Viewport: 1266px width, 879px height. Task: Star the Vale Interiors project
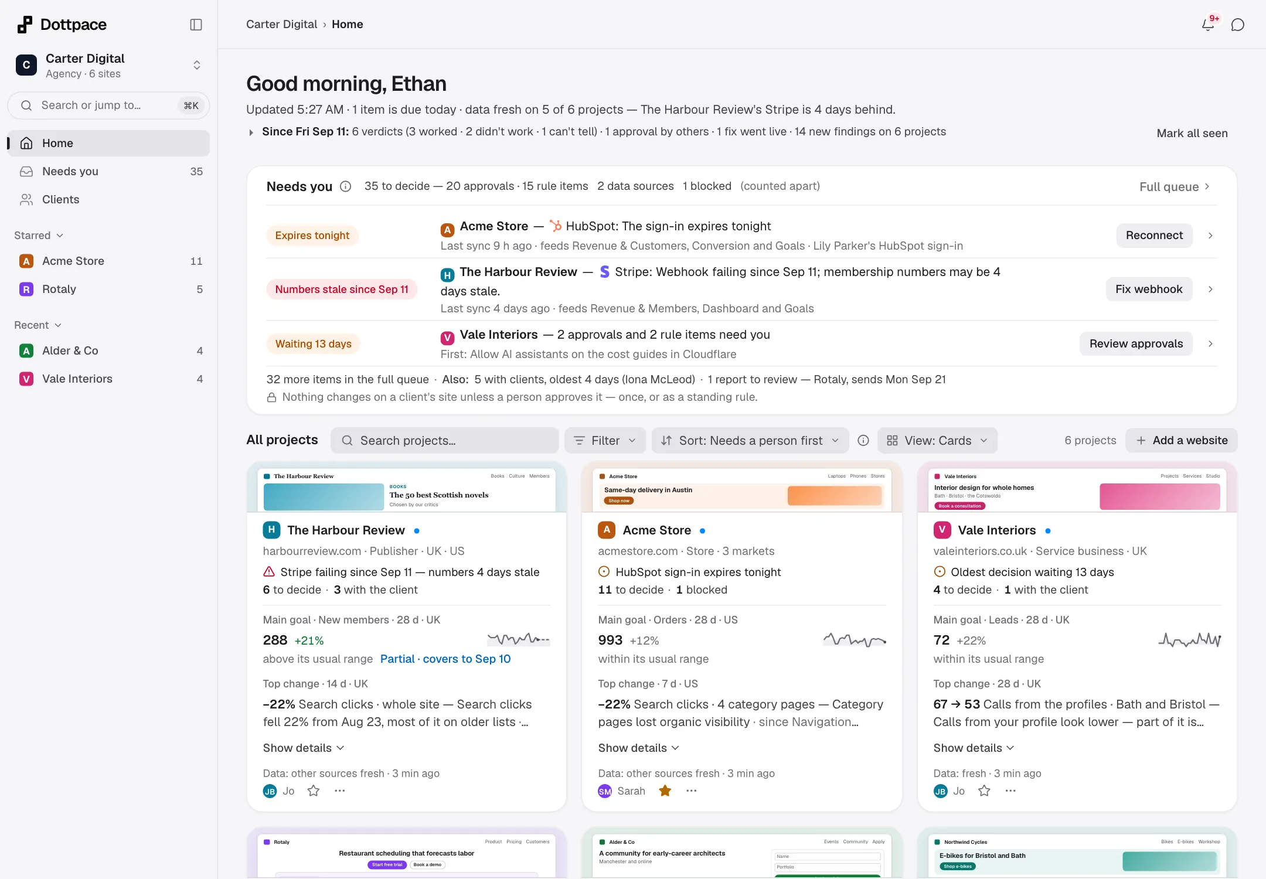click(x=984, y=791)
